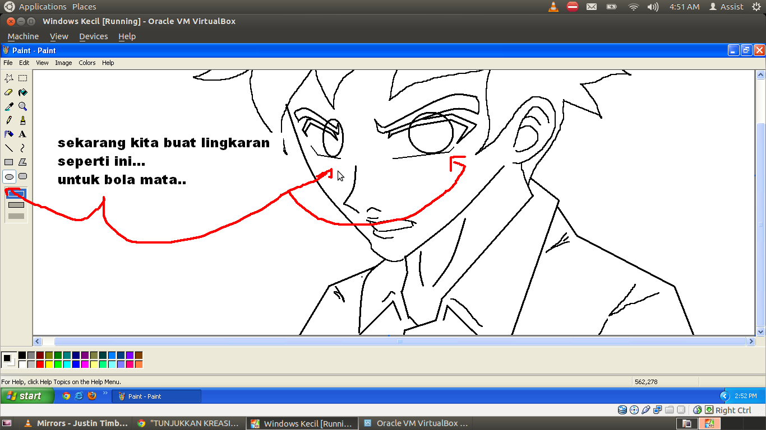Pick the yellow color swatch
Viewport: 766px width, 430px height.
[49, 364]
